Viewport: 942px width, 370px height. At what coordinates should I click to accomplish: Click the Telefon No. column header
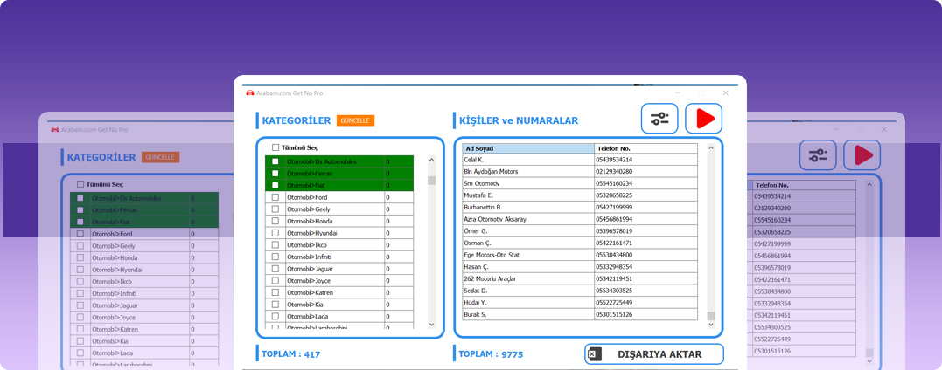[x=645, y=148]
